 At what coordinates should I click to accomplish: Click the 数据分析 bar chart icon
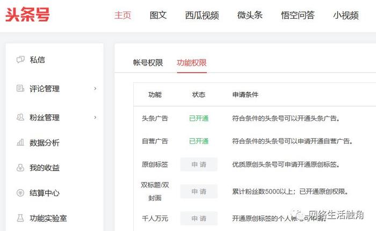(x=20, y=142)
